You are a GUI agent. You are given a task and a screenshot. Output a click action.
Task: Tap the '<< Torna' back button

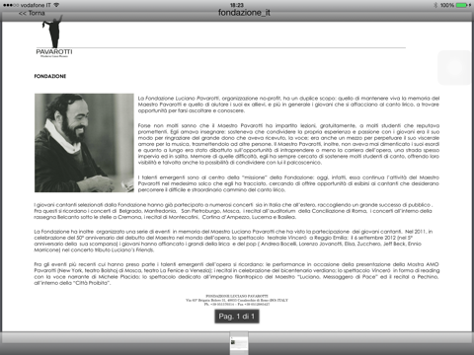point(32,13)
